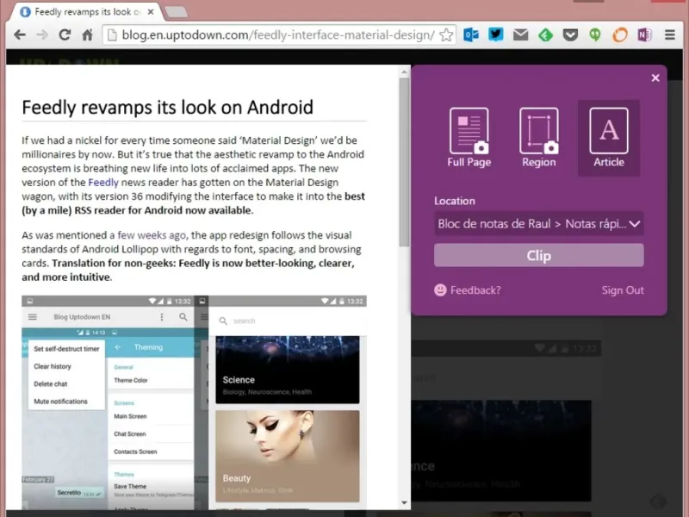Open the browser home page icon

click(88, 34)
